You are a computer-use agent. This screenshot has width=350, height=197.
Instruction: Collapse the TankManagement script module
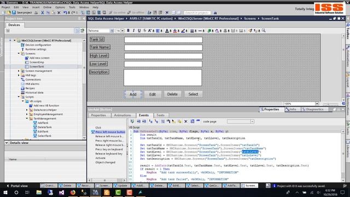[27, 118]
